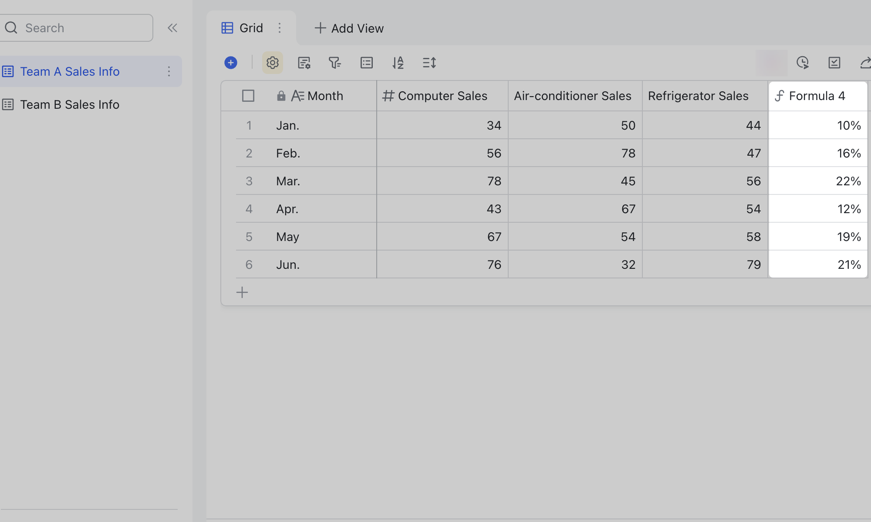Open the history clock icon
Screen dimensions: 871x522
coord(803,63)
